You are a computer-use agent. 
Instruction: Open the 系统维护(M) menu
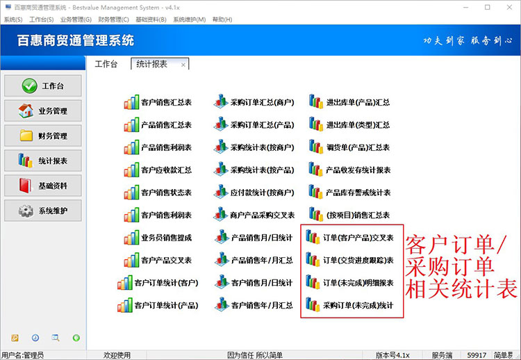pyautogui.click(x=190, y=19)
